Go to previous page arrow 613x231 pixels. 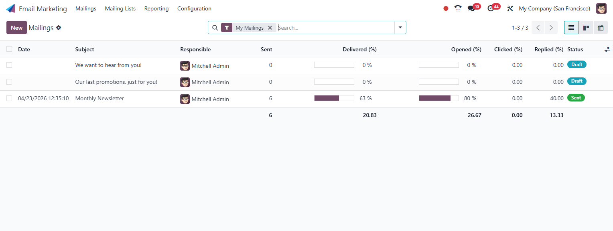tap(538, 28)
